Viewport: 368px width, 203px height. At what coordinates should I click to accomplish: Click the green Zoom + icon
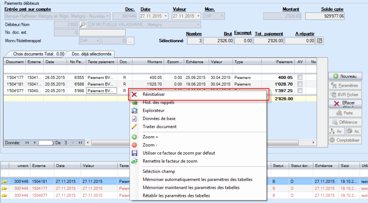click(x=135, y=137)
